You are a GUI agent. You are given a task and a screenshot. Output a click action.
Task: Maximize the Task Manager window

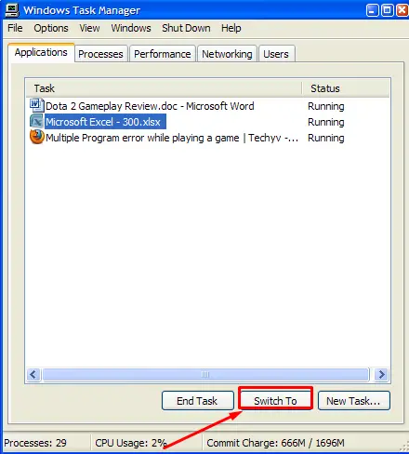[388, 10]
